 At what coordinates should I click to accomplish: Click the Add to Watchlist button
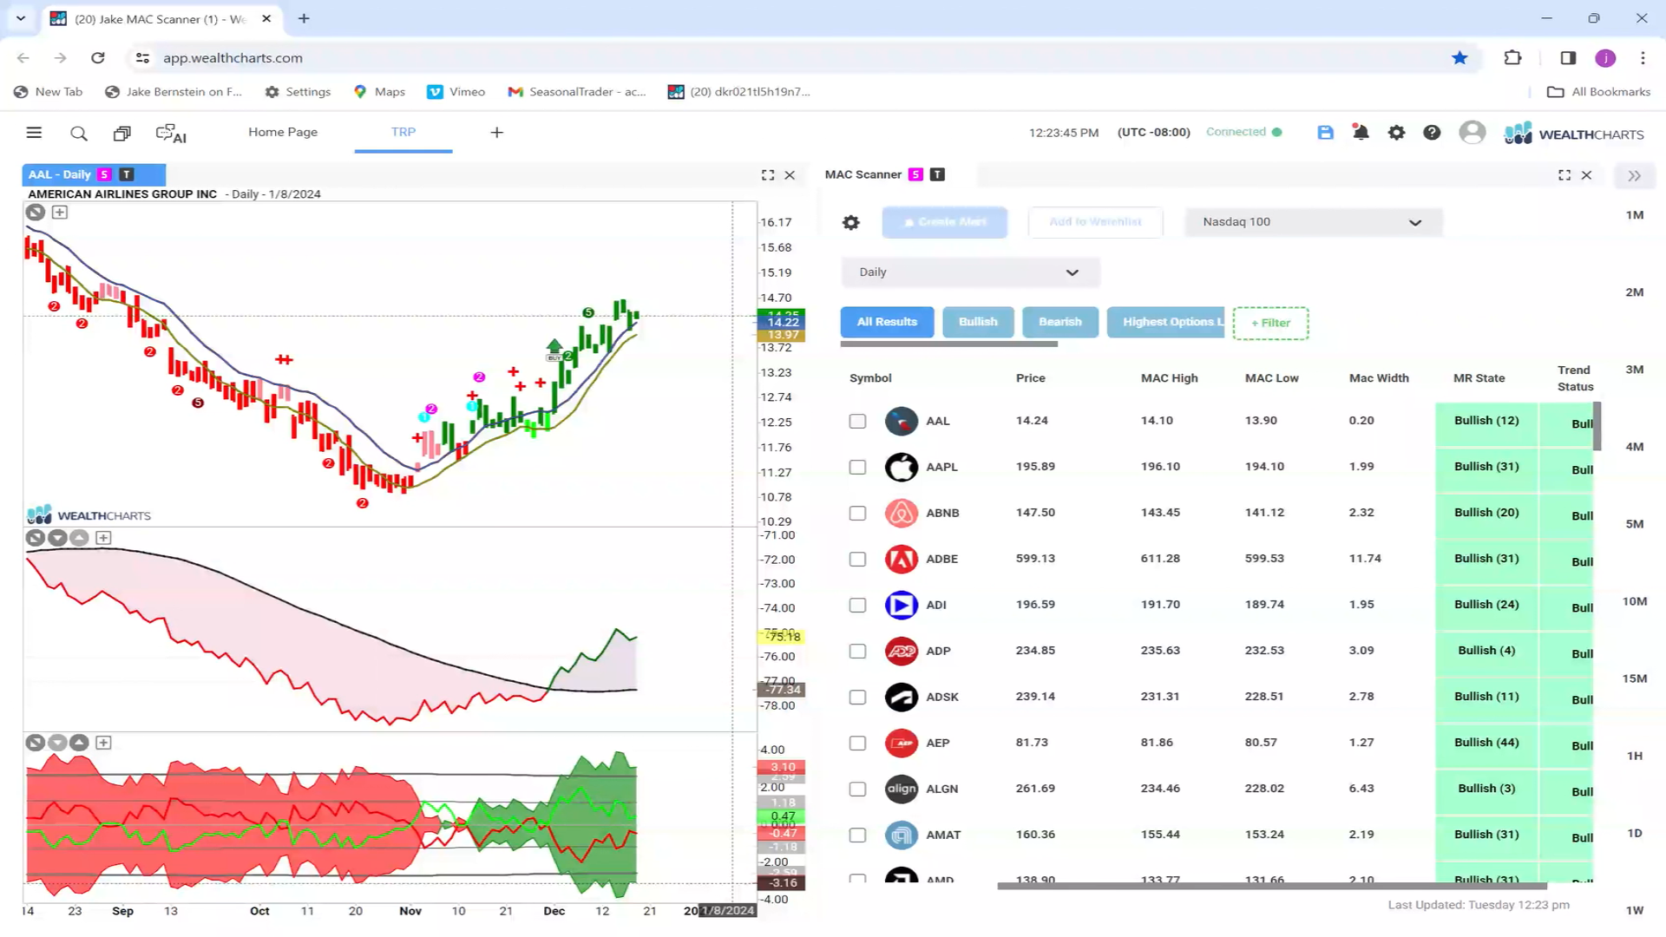point(1095,222)
